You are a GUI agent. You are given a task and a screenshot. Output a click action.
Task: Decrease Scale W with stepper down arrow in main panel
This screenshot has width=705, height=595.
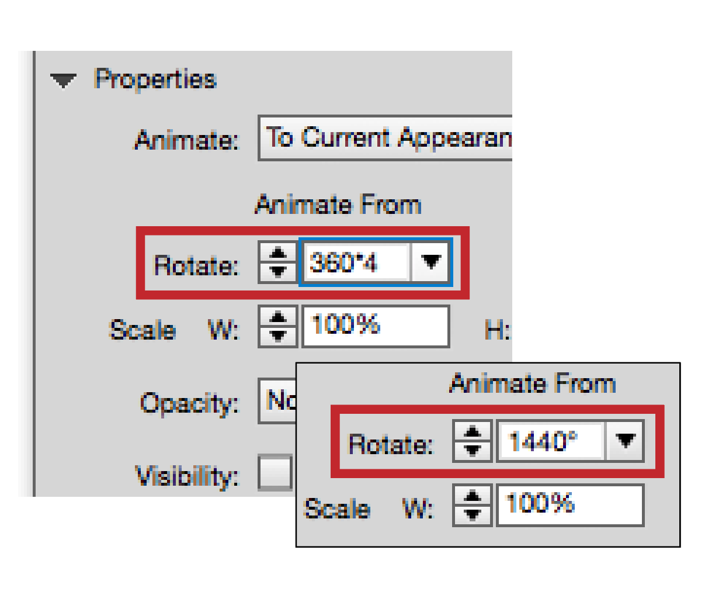[278, 335]
